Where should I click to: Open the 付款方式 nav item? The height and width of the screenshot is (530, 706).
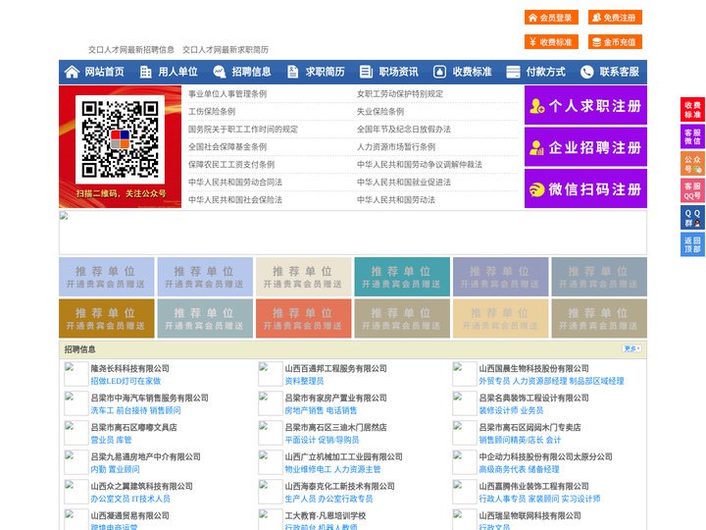(x=546, y=72)
